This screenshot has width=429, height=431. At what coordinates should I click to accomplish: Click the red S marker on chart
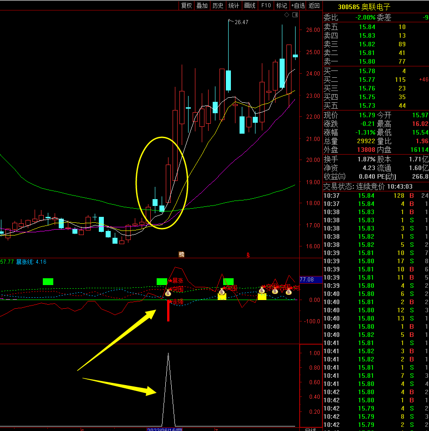pyautogui.click(x=248, y=255)
